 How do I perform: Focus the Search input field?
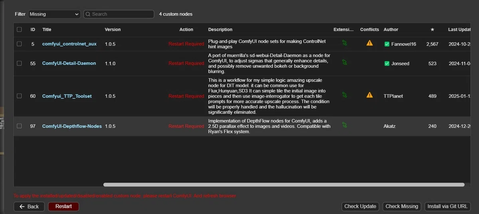[x=119, y=14]
